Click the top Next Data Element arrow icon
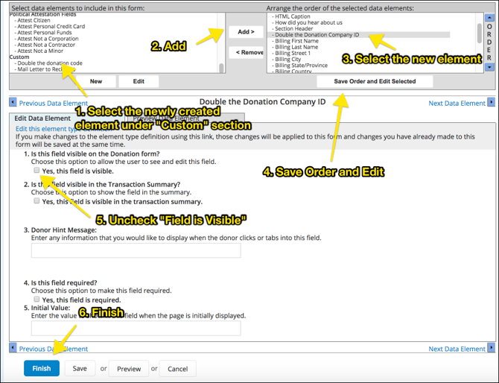499x383 pixels. coord(491,104)
